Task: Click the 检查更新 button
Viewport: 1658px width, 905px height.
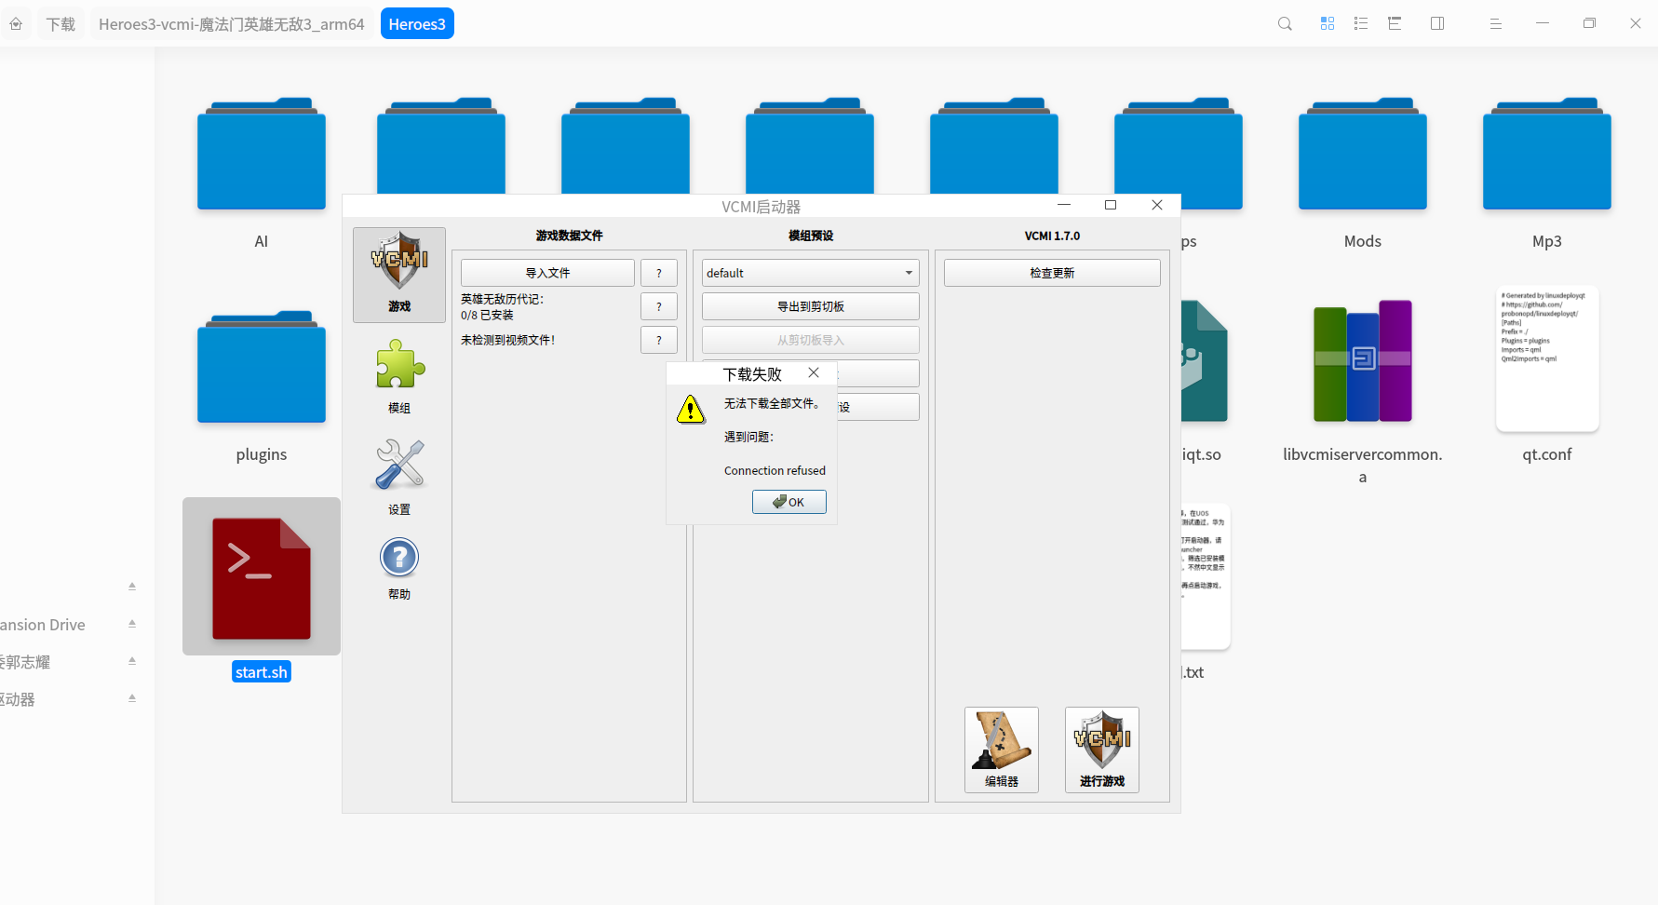Action: [1052, 273]
